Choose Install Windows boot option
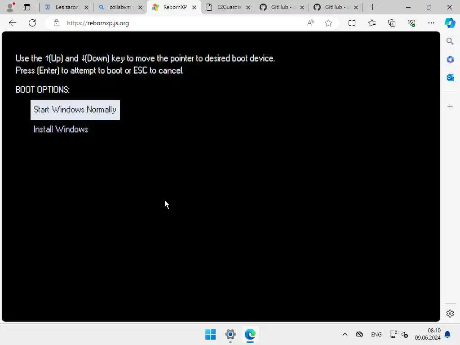This screenshot has height=345, width=460. tap(61, 129)
